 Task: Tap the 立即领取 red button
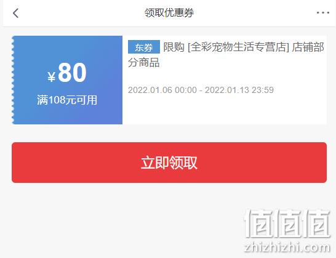(x=169, y=163)
